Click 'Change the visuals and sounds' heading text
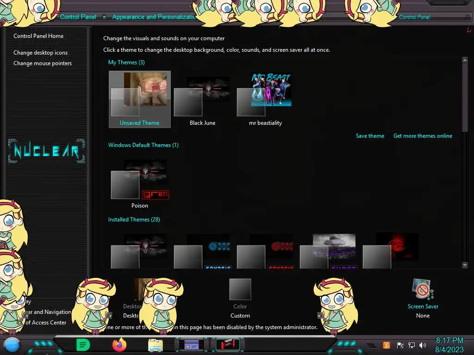 point(164,38)
